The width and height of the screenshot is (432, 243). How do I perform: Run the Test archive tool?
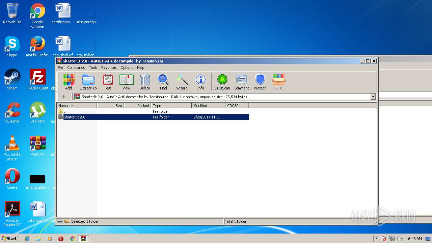tap(108, 82)
